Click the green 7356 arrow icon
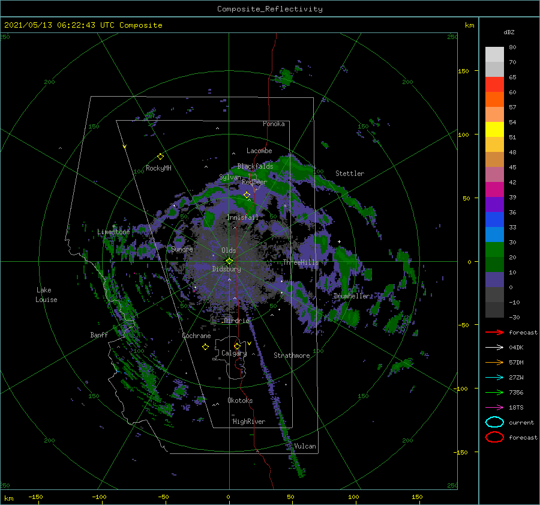540x505 pixels. click(494, 392)
